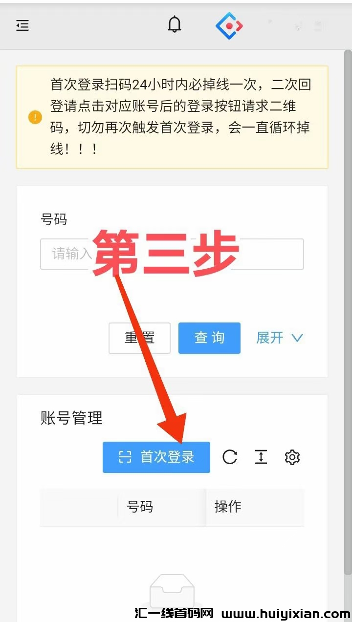Click the blue diamond app logo
This screenshot has height=622, width=352.
(x=229, y=25)
